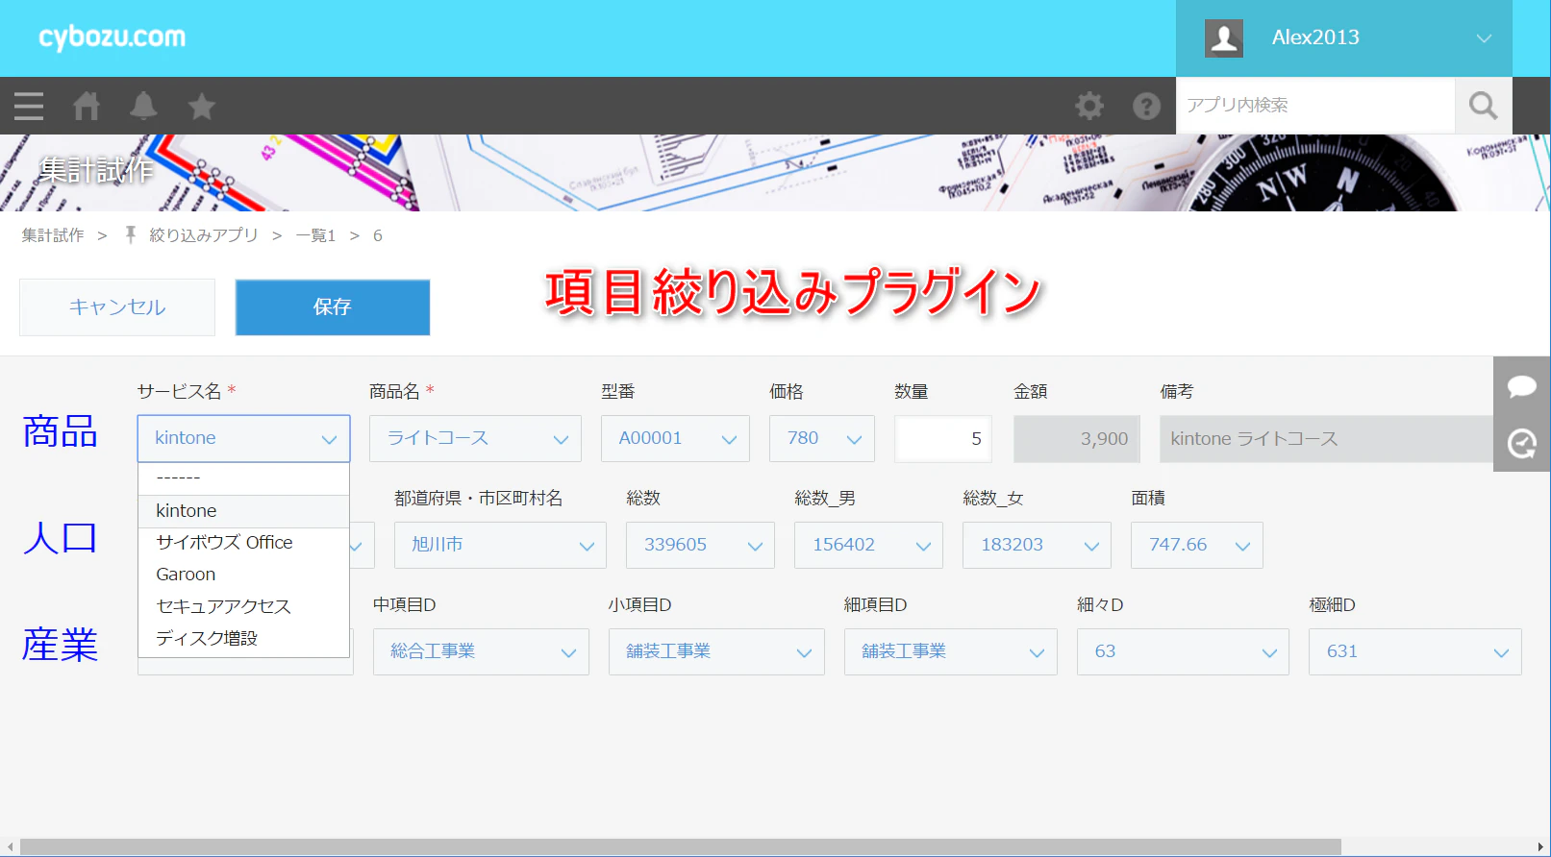This screenshot has height=857, width=1551.
Task: Select セキュアアクセス option
Action: coord(244,606)
